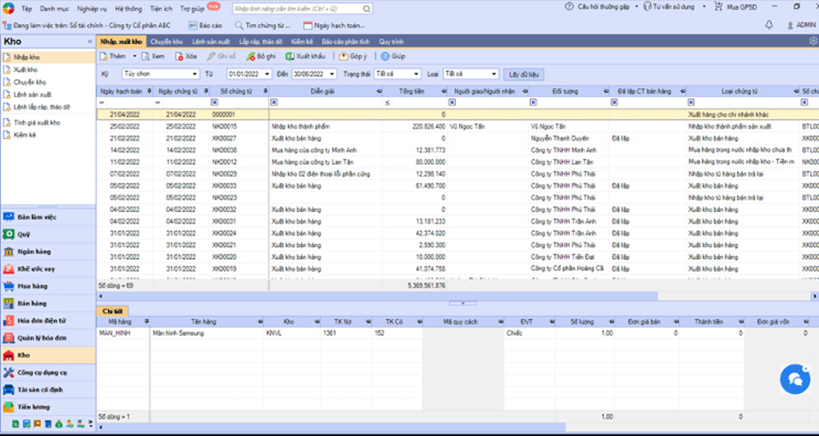Click the Lấy dữ liệu button

click(x=523, y=74)
